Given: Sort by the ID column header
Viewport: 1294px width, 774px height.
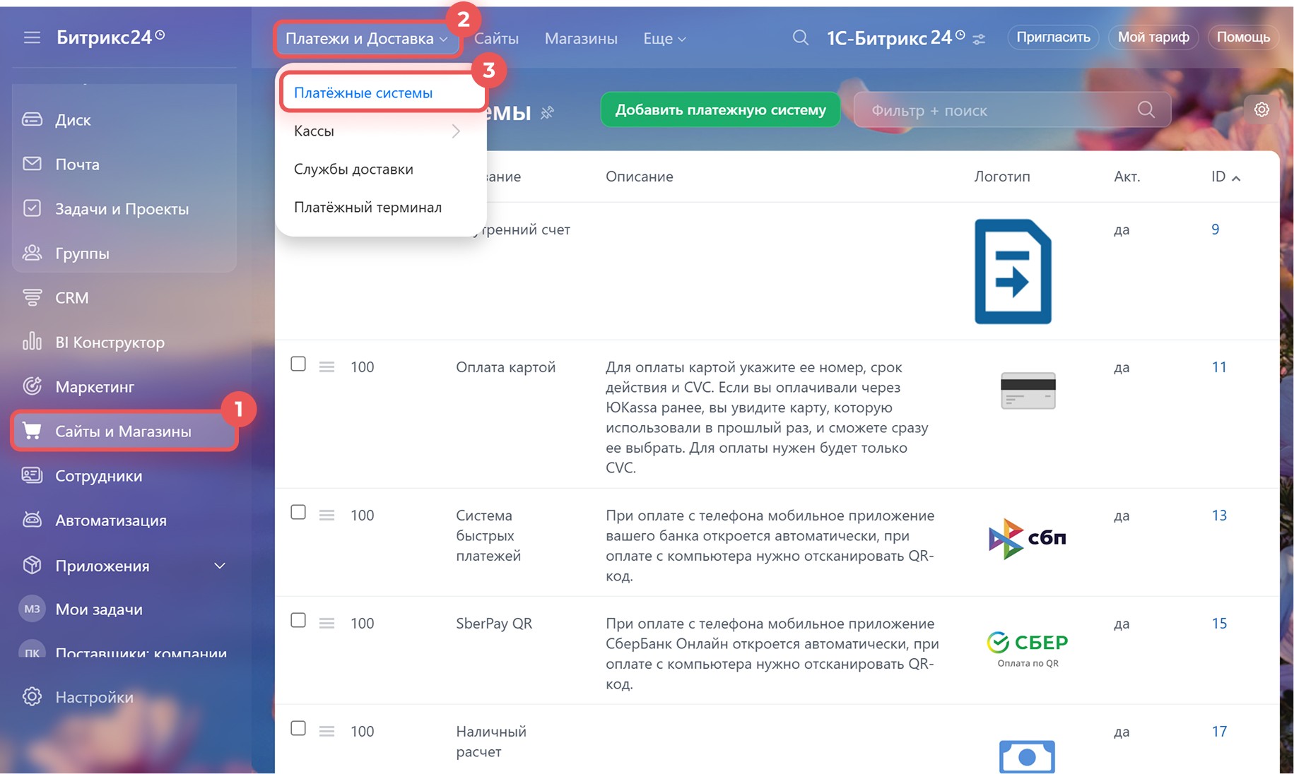Looking at the screenshot, I should point(1225,177).
